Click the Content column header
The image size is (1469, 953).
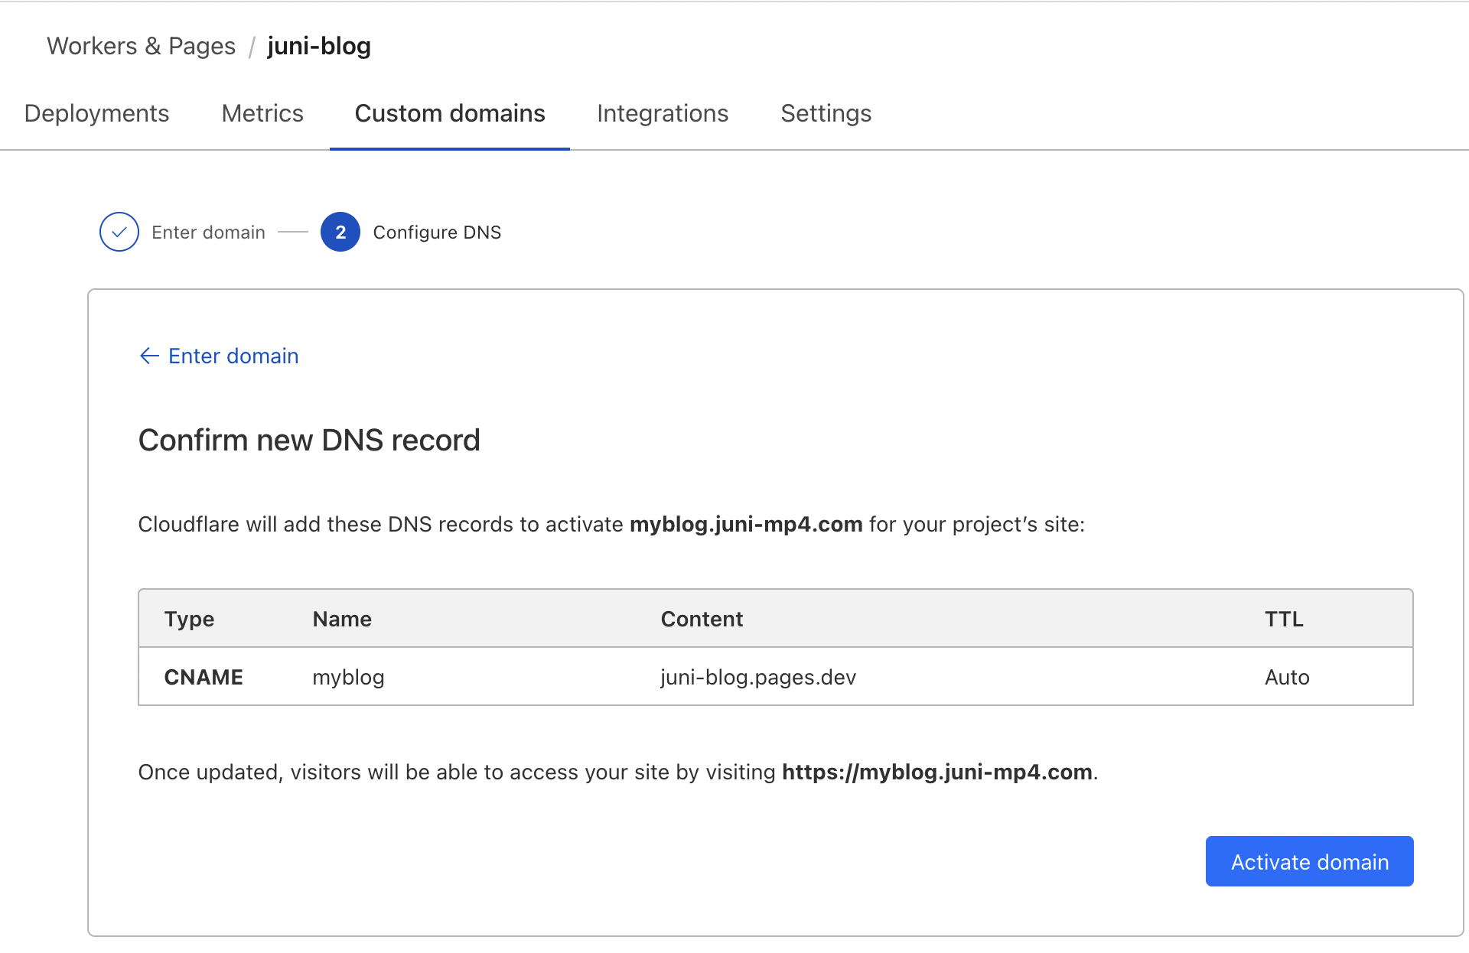click(x=702, y=619)
